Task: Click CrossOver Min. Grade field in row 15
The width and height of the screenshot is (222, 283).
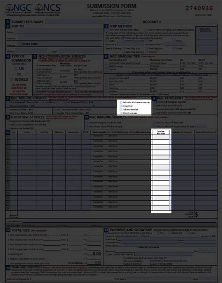Action: pyautogui.click(x=161, y=208)
